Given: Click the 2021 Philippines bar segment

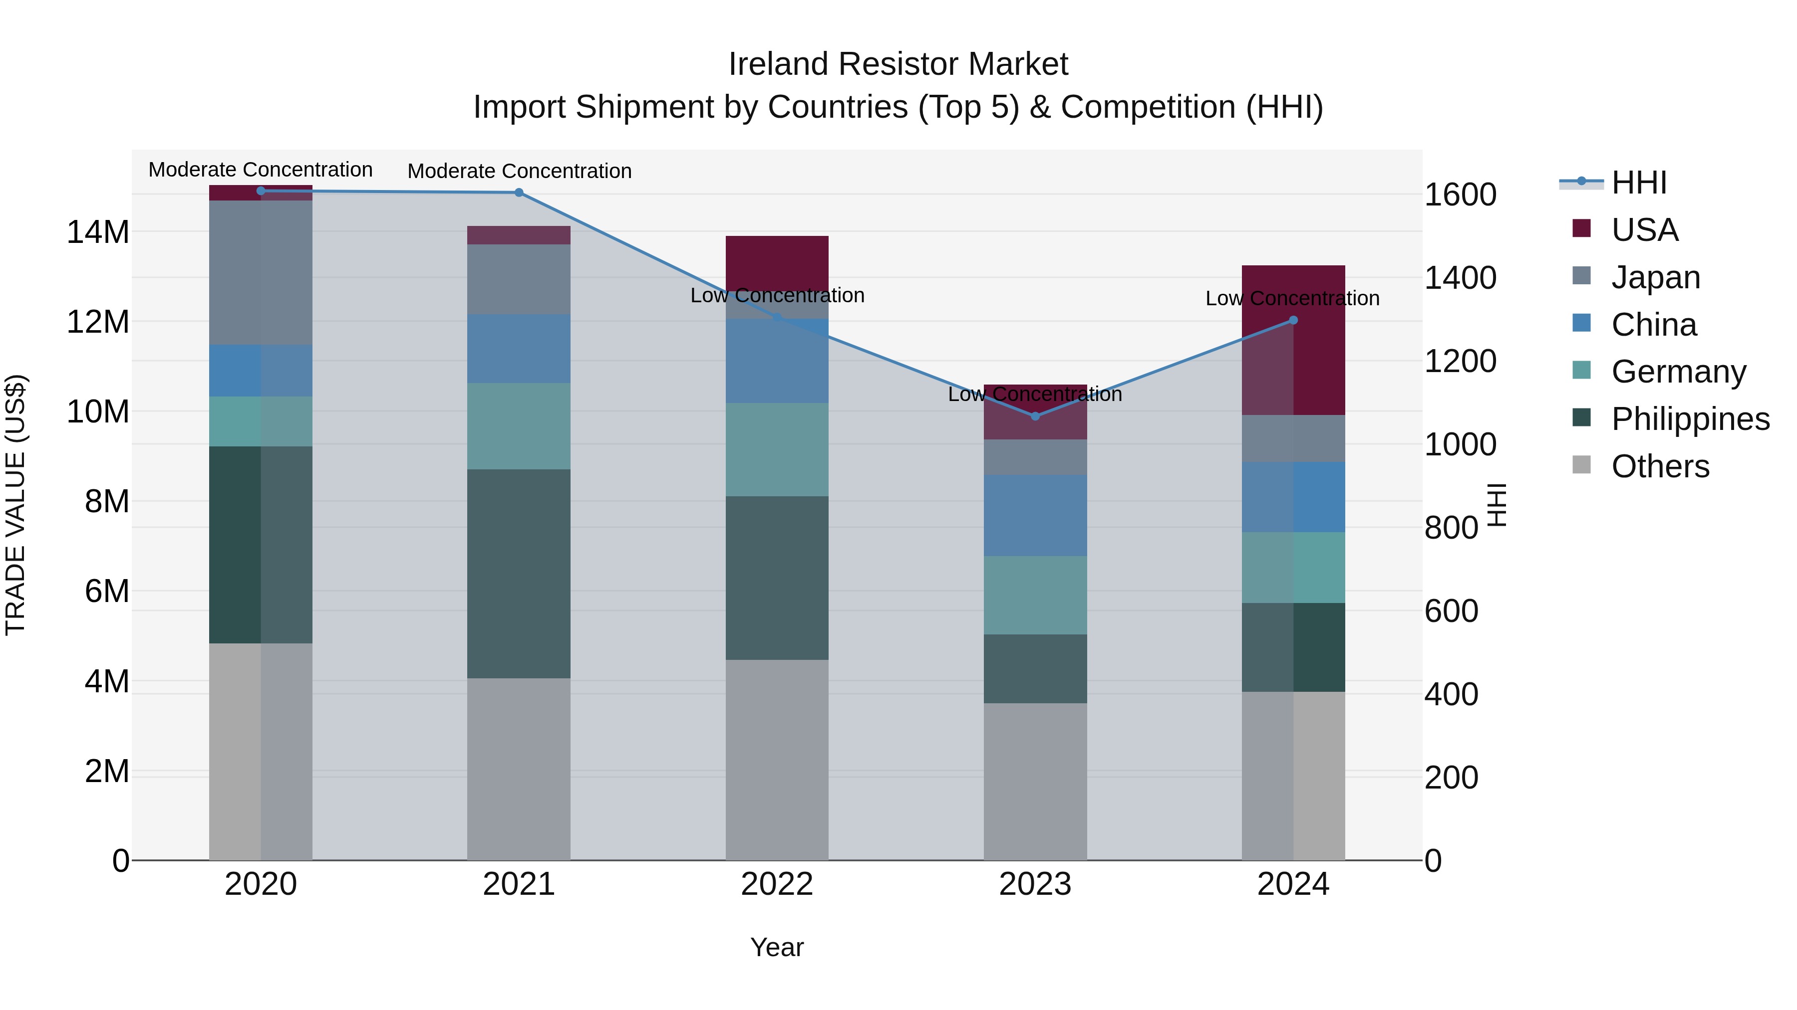Looking at the screenshot, I should (x=519, y=575).
